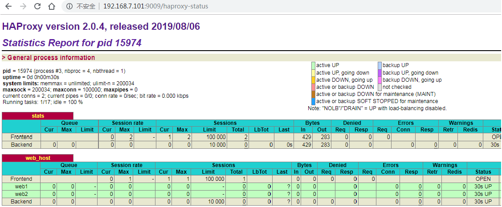Click web_host Frontend status 'OPEN'
This screenshot has height=207, width=502.
click(x=483, y=179)
